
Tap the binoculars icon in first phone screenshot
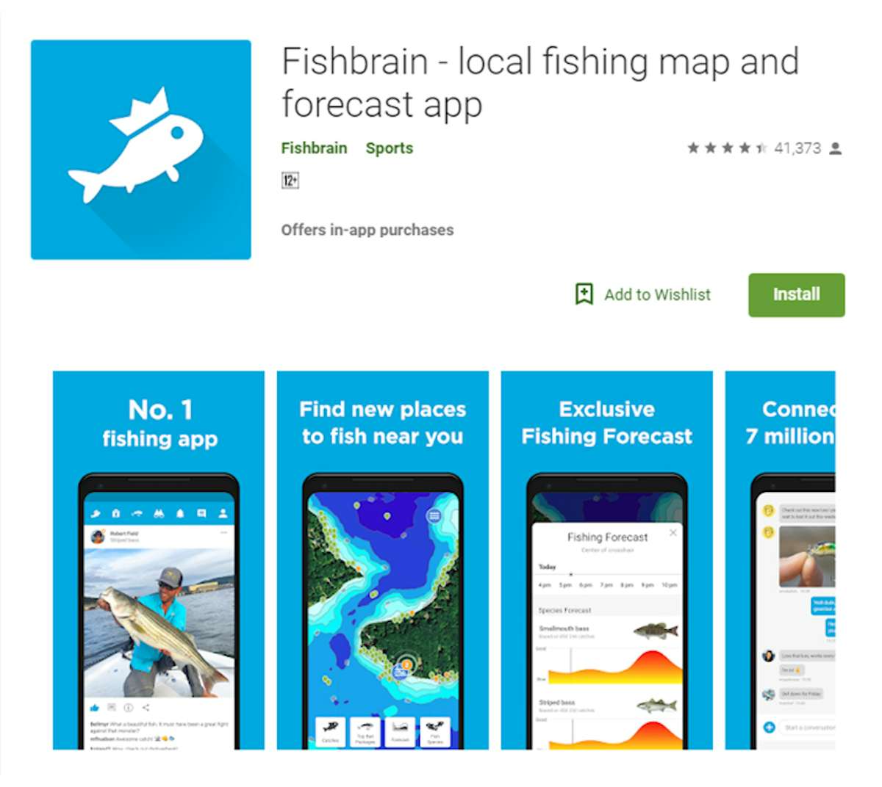[x=159, y=514]
